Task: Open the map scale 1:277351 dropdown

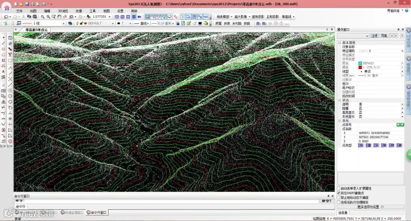Action: 110,16
